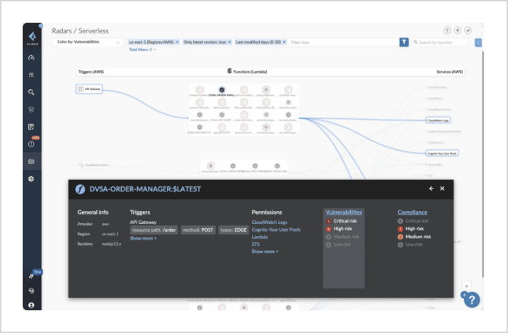Image resolution: width=508 pixels, height=333 pixels.
Task: Open the help question mark icon at top right
Action: 447,30
